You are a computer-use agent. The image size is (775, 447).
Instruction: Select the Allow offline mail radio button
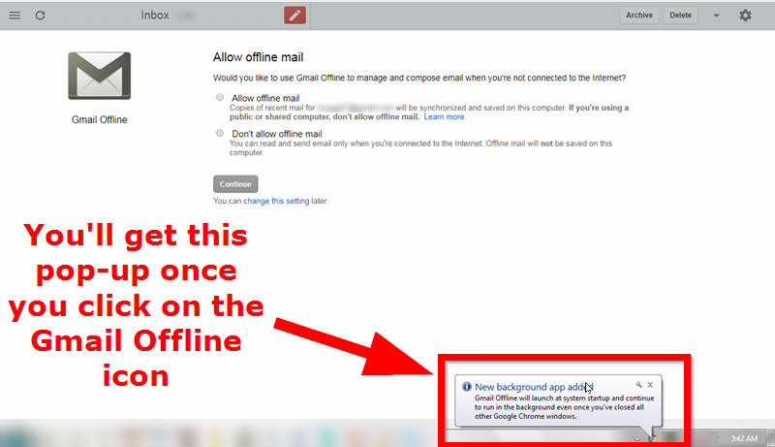point(220,97)
